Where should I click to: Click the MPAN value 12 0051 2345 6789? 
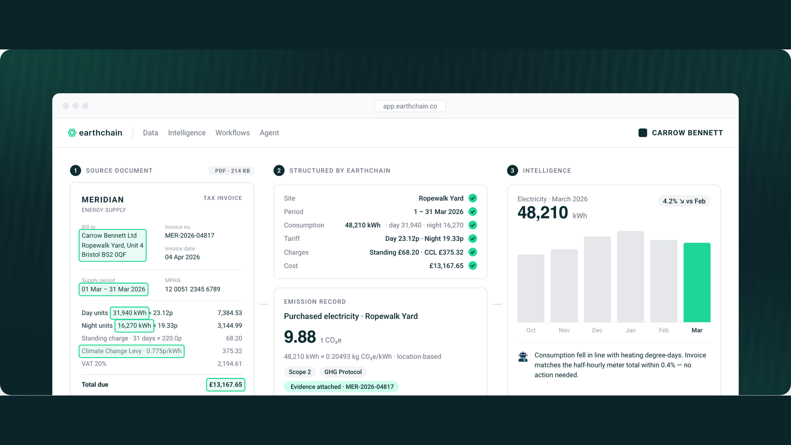193,289
